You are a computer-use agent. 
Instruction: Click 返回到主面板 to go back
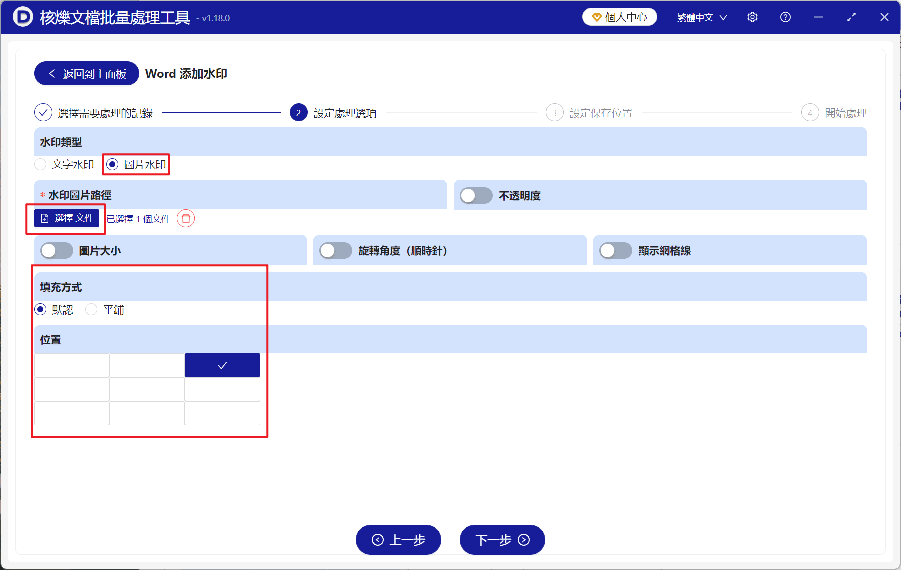pyautogui.click(x=86, y=73)
